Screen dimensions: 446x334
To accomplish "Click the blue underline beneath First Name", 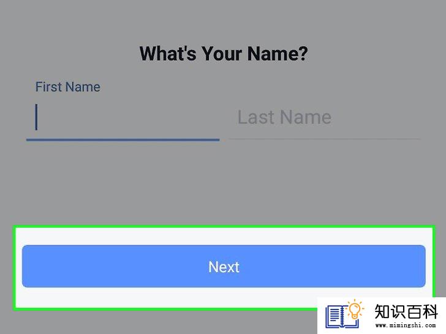I will [123, 139].
